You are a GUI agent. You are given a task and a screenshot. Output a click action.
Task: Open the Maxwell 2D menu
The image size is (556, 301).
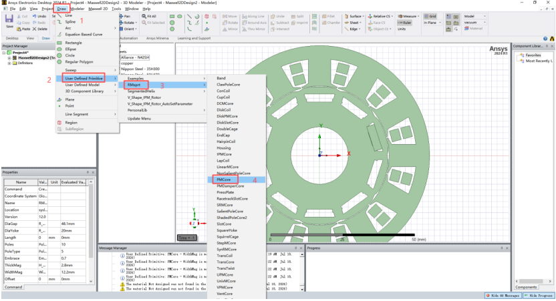[x=98, y=9]
